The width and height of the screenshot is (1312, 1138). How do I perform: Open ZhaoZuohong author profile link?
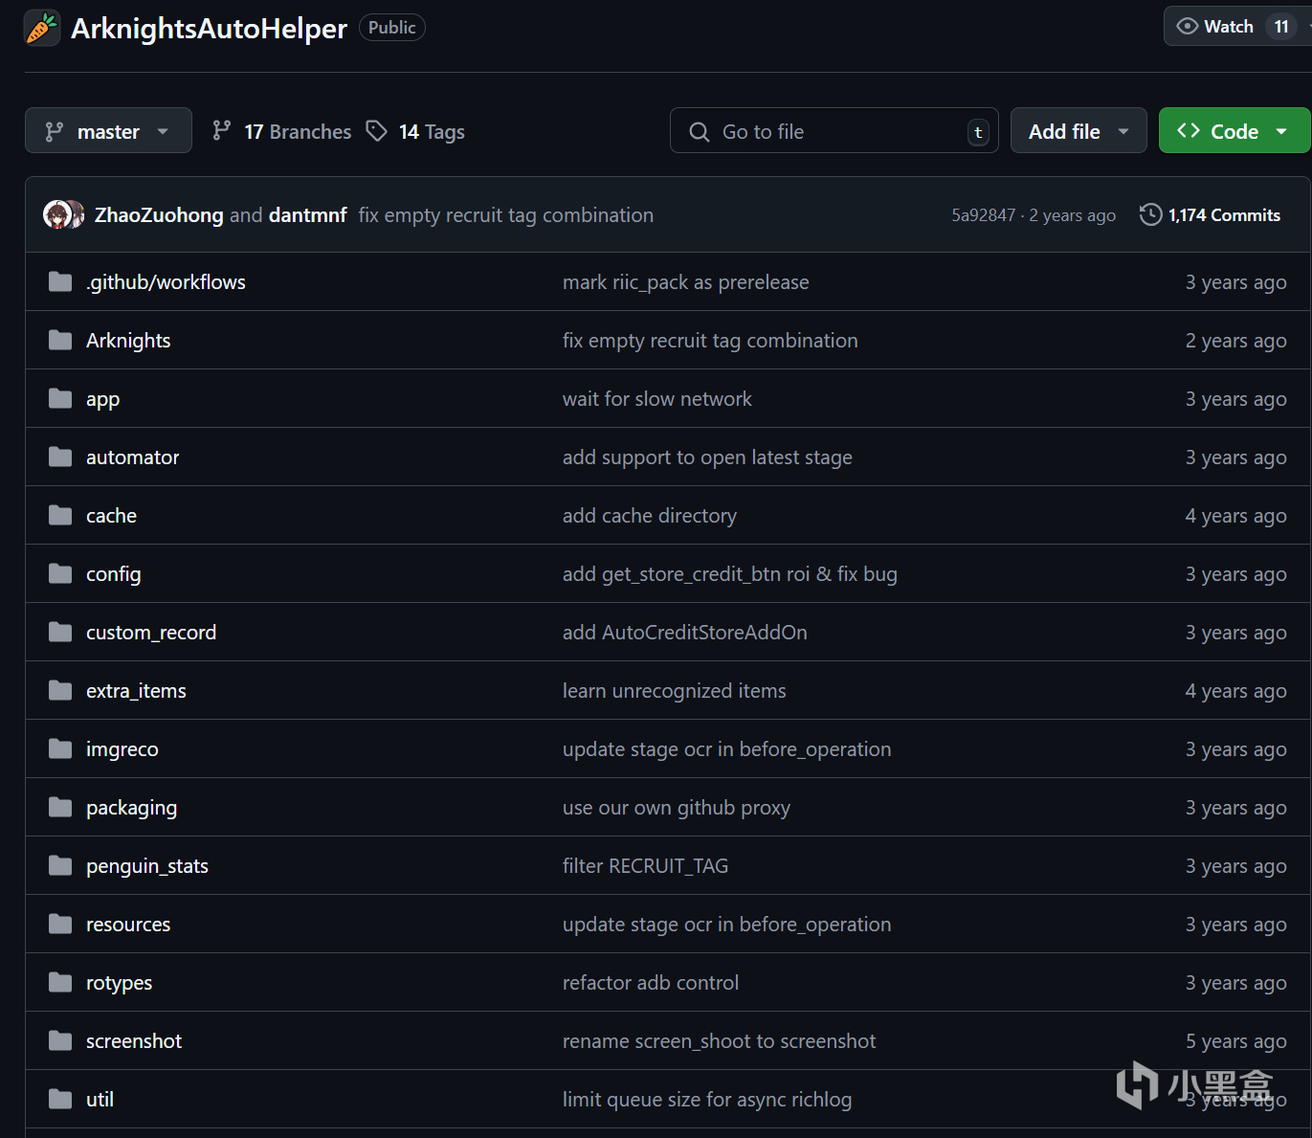click(159, 215)
